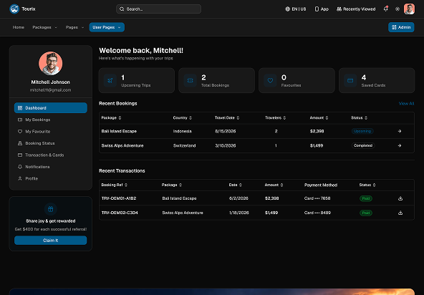The width and height of the screenshot is (424, 295).
Task: Click the Favourites heart stat icon
Action: pyautogui.click(x=270, y=81)
